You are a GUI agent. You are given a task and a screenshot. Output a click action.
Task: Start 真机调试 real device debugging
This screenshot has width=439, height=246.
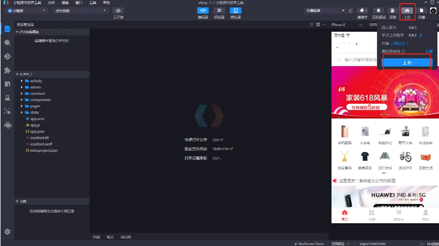378,11
